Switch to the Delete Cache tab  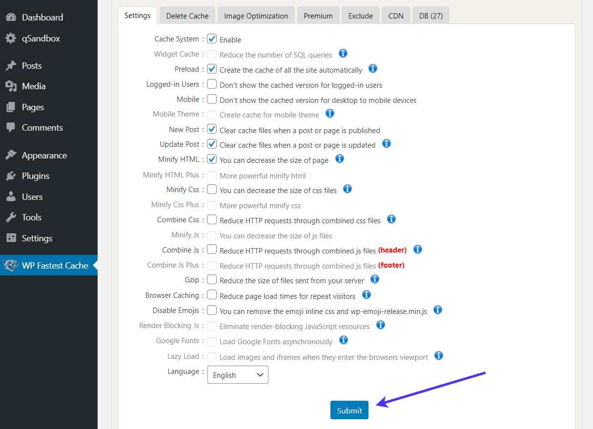pos(187,15)
